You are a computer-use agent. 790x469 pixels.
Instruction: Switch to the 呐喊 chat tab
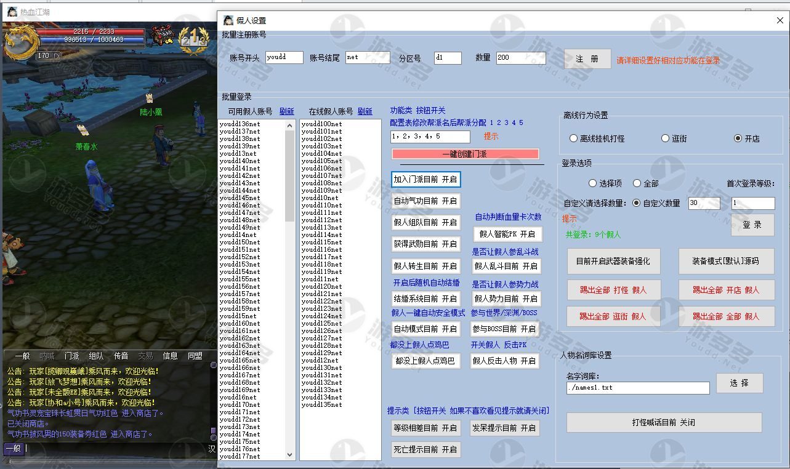pos(47,356)
